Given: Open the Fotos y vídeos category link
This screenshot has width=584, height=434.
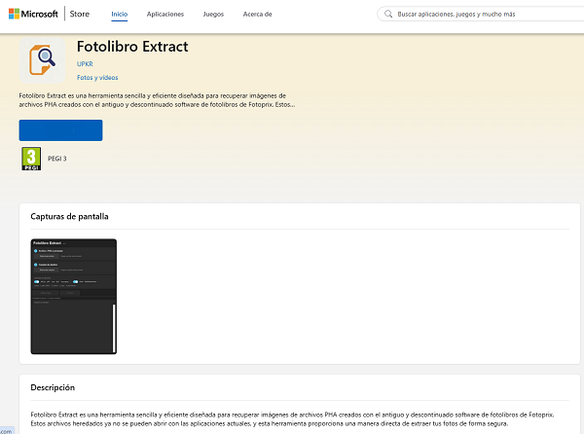Looking at the screenshot, I should pyautogui.click(x=97, y=78).
